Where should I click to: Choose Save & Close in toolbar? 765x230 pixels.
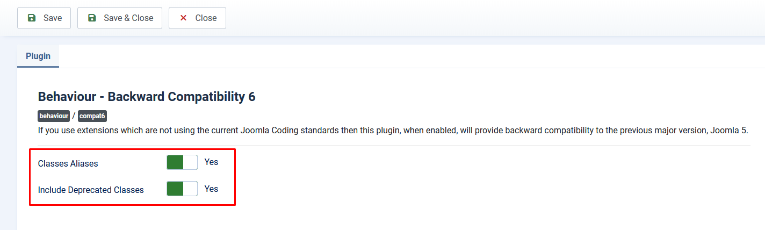click(120, 18)
